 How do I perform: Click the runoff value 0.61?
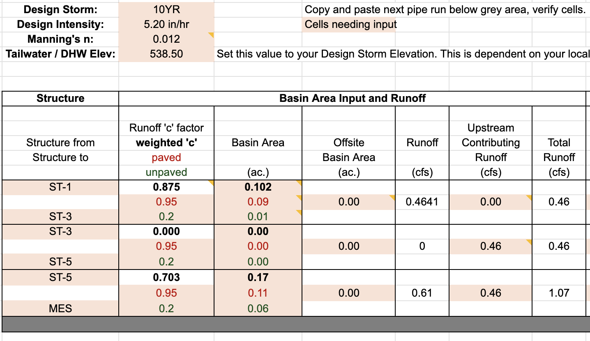pos(422,293)
